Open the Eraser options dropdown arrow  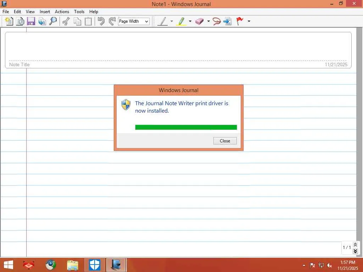point(208,21)
